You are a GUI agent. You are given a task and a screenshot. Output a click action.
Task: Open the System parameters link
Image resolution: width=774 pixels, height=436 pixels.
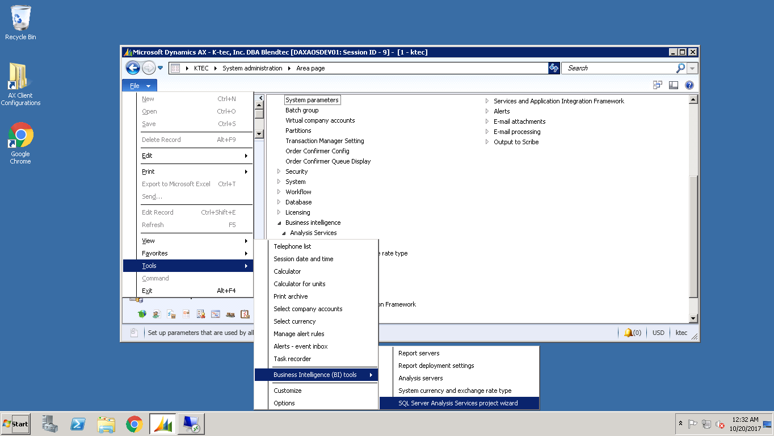312,100
